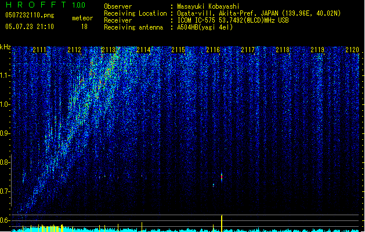Click the ICOM IC-575 53.7492 MHz USB text
The height and width of the screenshot is (232, 365).
click(233, 20)
